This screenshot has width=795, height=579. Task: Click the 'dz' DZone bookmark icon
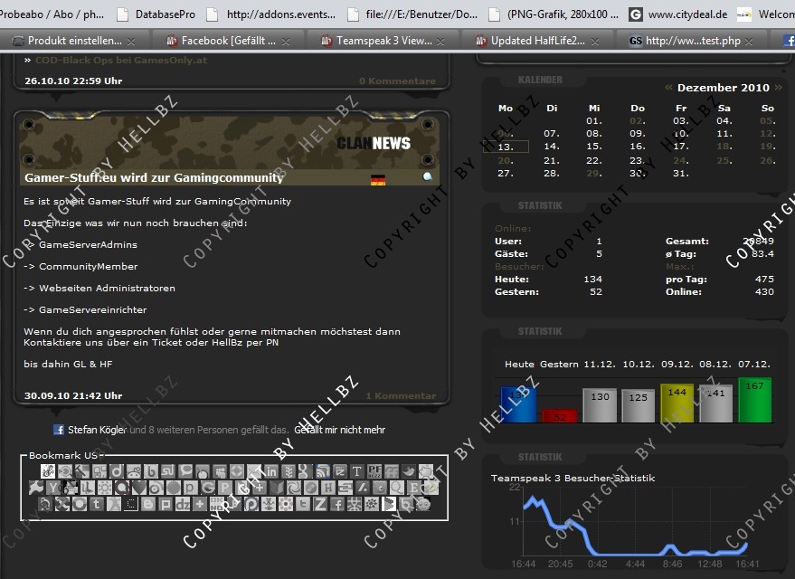coord(183,504)
